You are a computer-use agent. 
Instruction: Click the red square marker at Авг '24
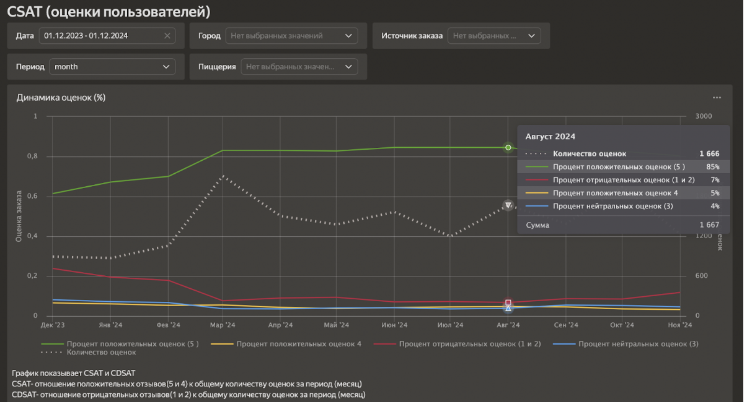pyautogui.click(x=508, y=302)
